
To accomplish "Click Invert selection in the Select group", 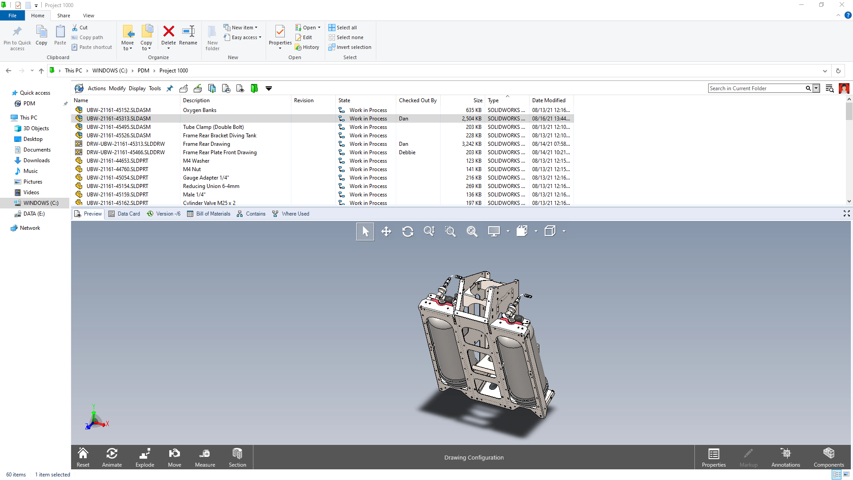I will pos(350,47).
